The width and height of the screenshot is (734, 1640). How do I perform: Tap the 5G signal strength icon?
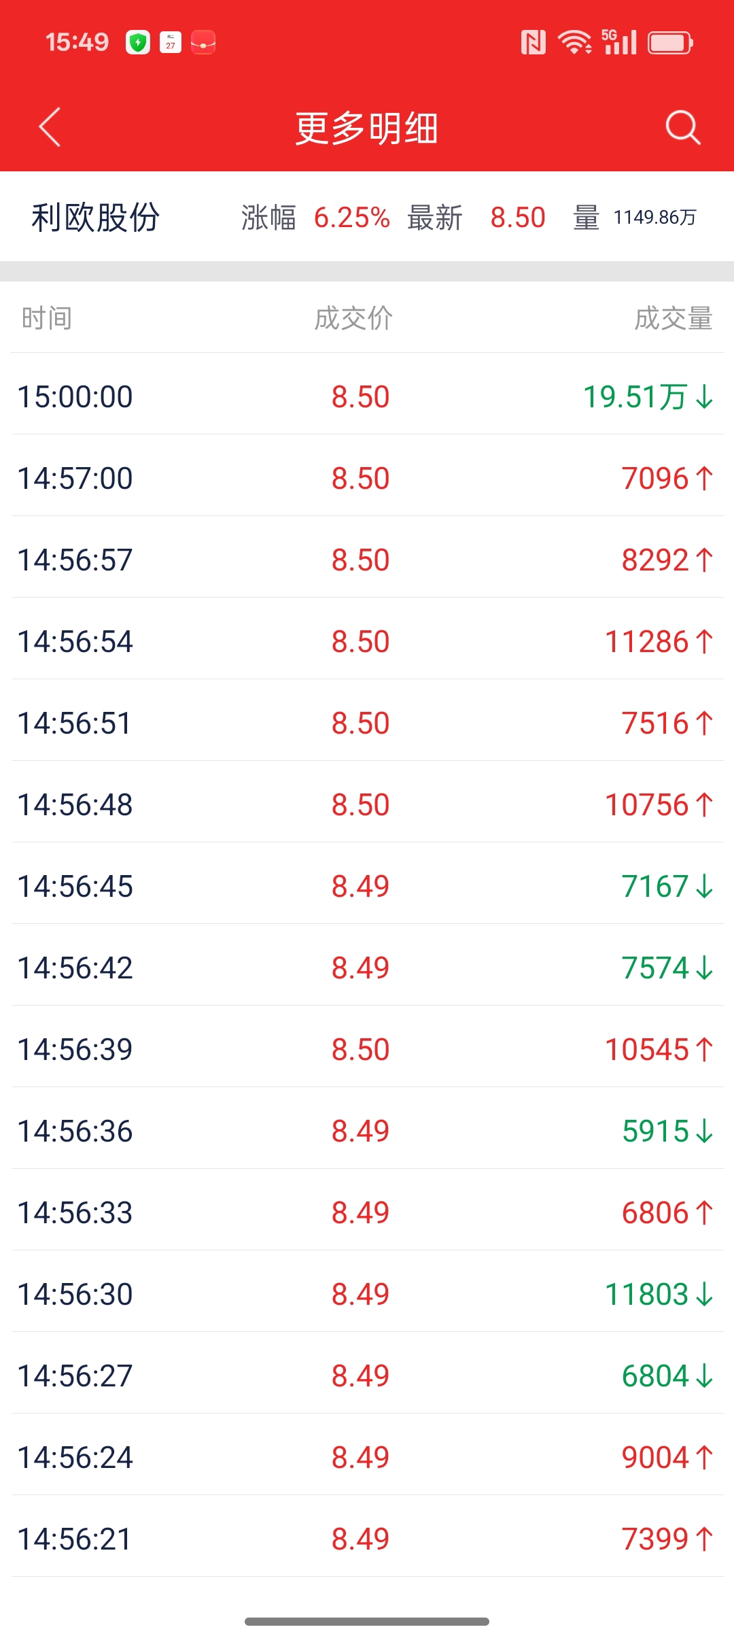click(x=619, y=43)
